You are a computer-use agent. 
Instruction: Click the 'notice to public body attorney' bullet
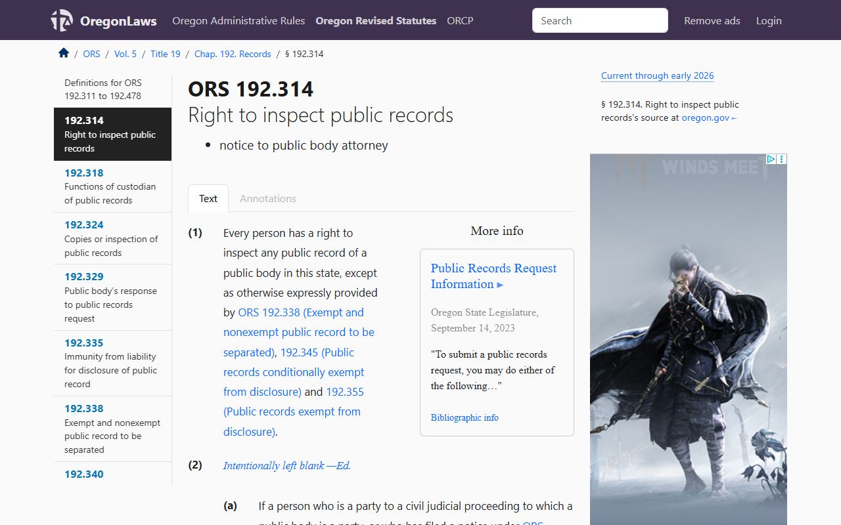(x=304, y=145)
